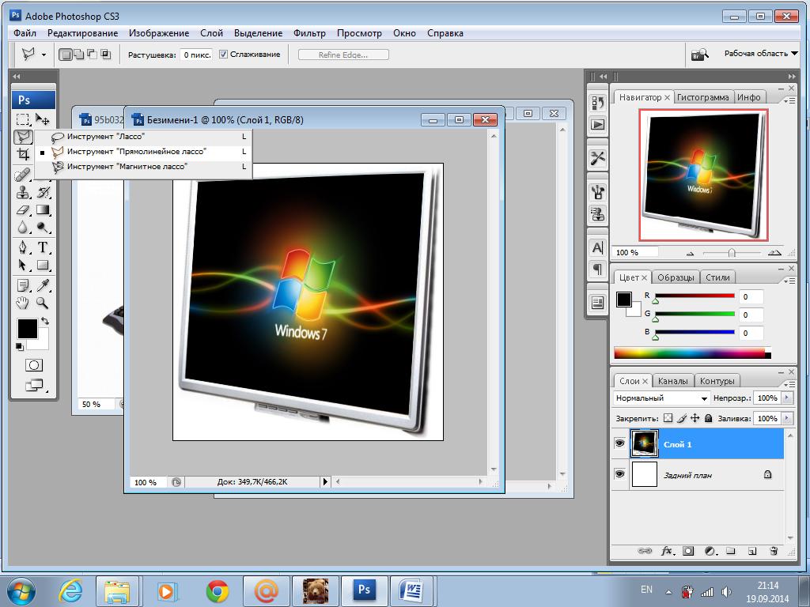Toggle lock position cross-arrows icon
The width and height of the screenshot is (810, 607).
click(695, 418)
